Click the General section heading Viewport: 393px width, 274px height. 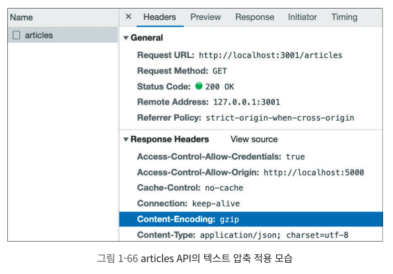point(147,38)
